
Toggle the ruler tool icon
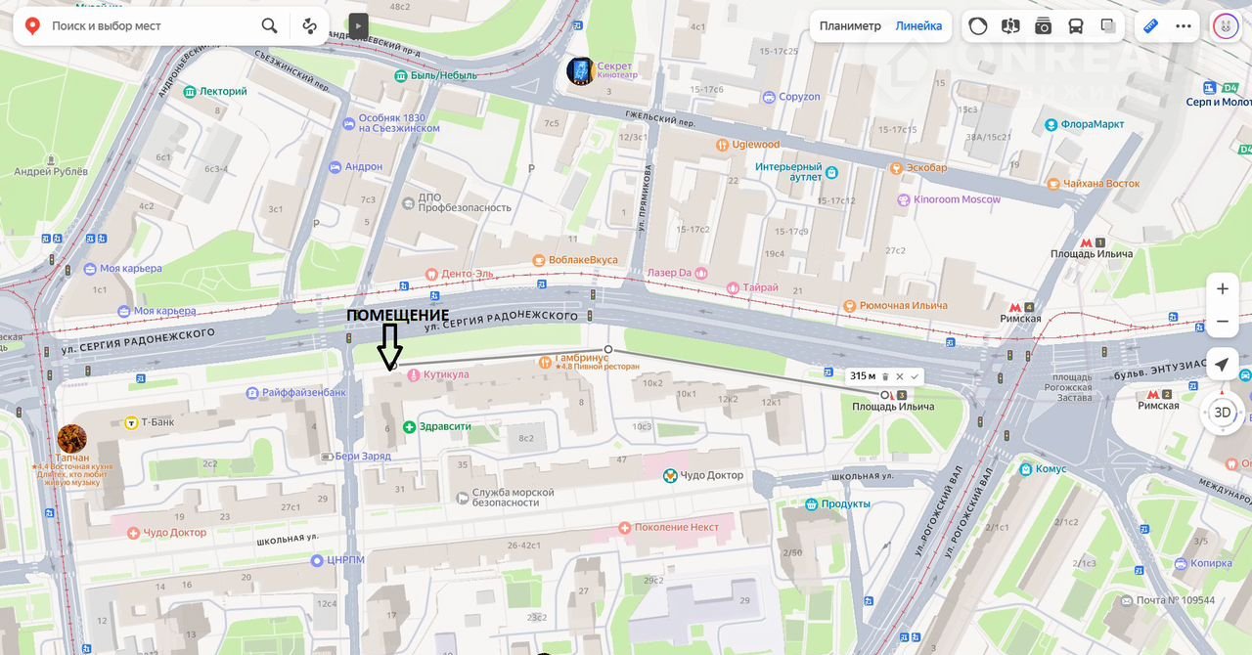[1151, 26]
